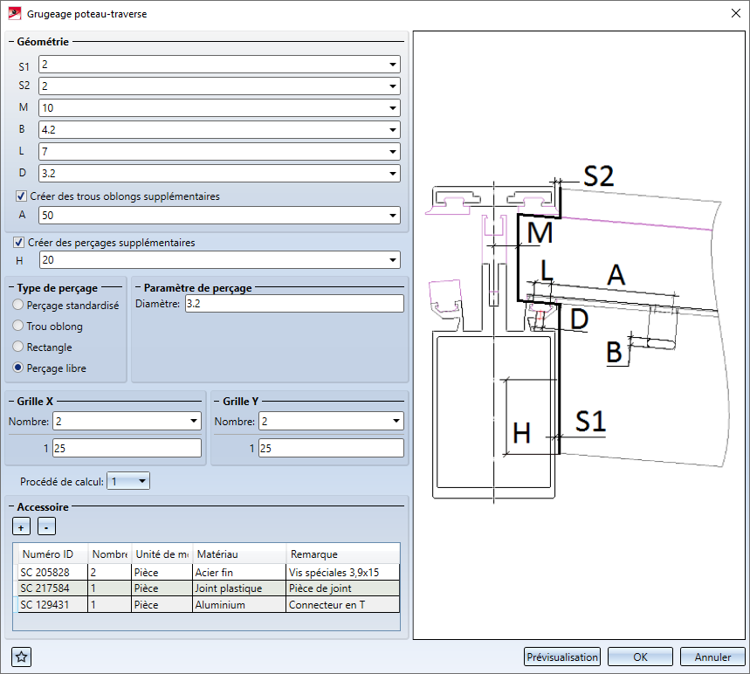750x674 pixels.
Task: Choose the Trou oblong drilling type
Action: click(x=18, y=327)
